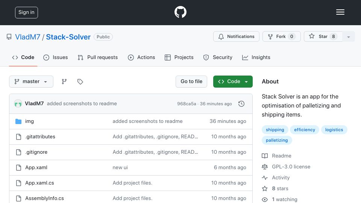Expand the green Code dropdown button
This screenshot has height=203, width=361.
tap(233, 82)
